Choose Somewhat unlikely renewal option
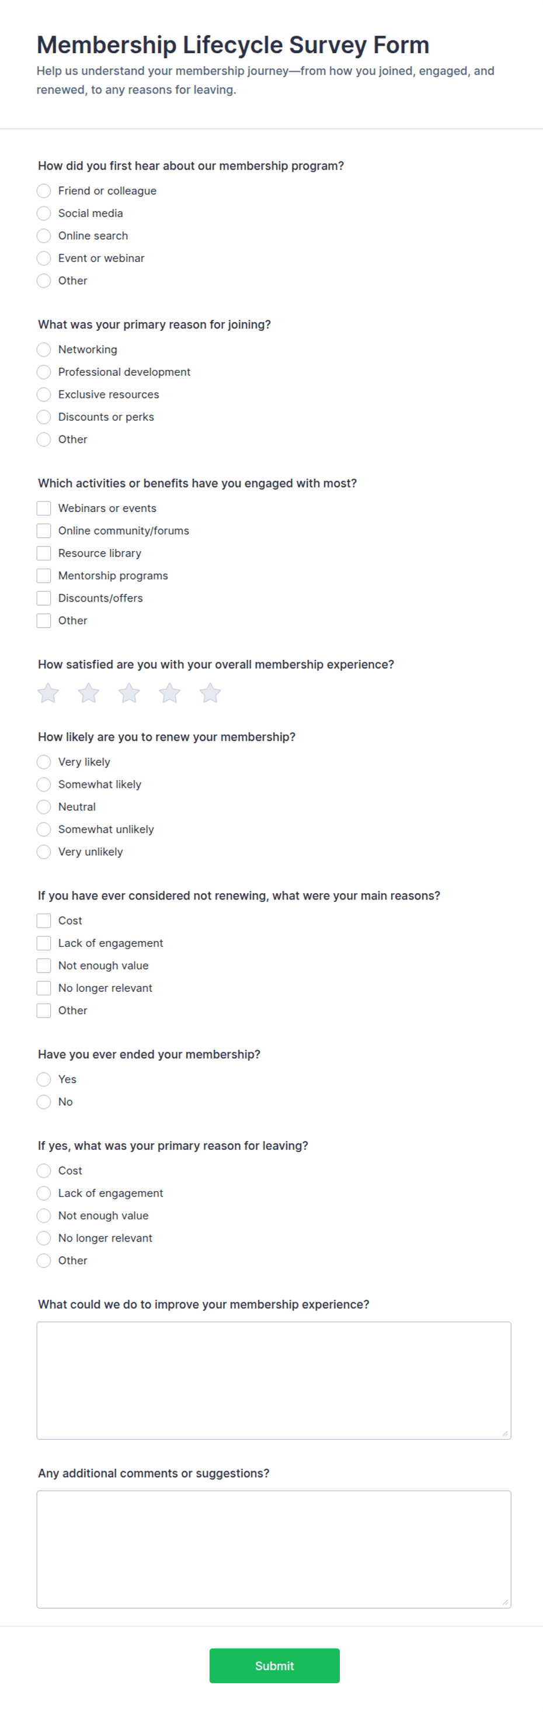 [44, 829]
